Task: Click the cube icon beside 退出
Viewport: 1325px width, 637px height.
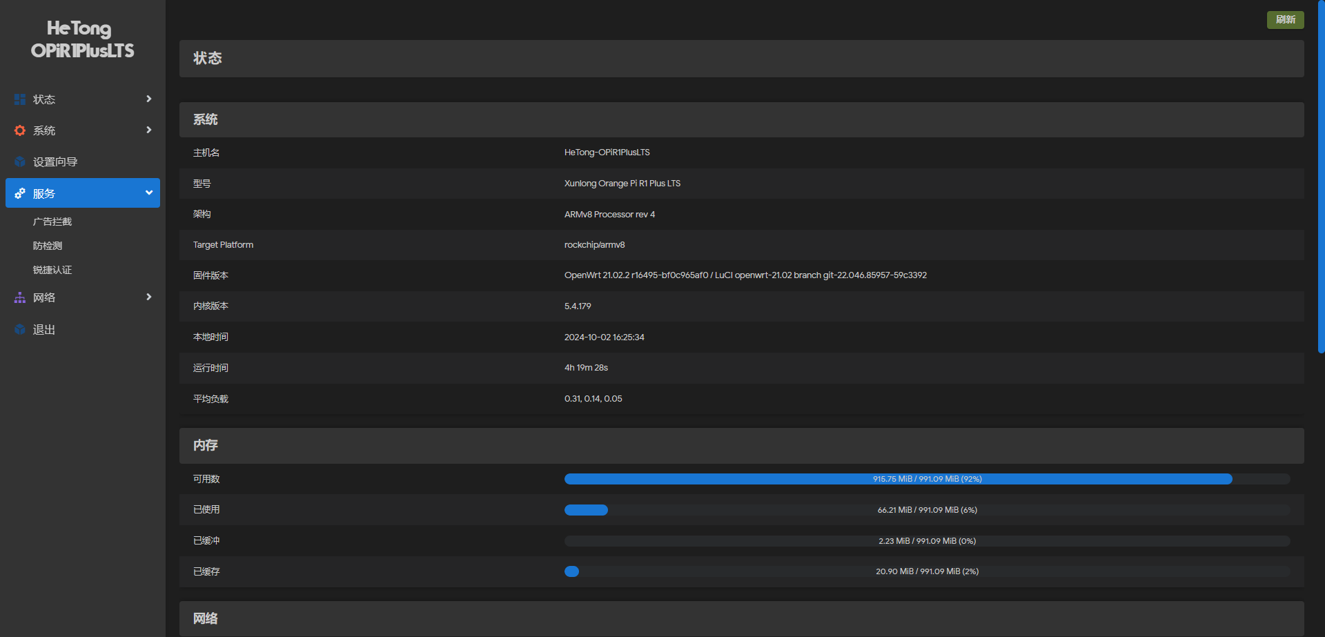Action: pyautogui.click(x=20, y=329)
